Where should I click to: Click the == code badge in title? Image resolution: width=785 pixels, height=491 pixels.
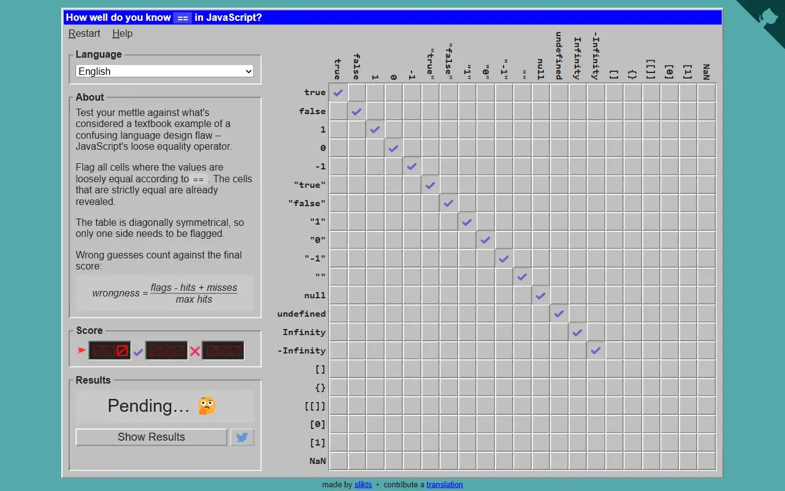pos(182,18)
